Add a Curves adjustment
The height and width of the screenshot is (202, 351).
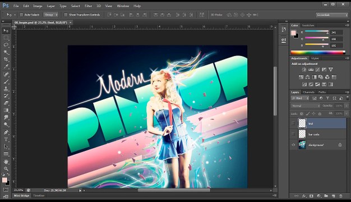317,70
